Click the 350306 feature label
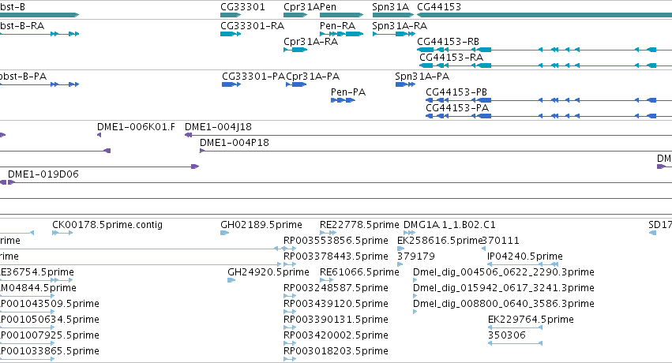The width and height of the screenshot is (672, 363). pyautogui.click(x=507, y=335)
